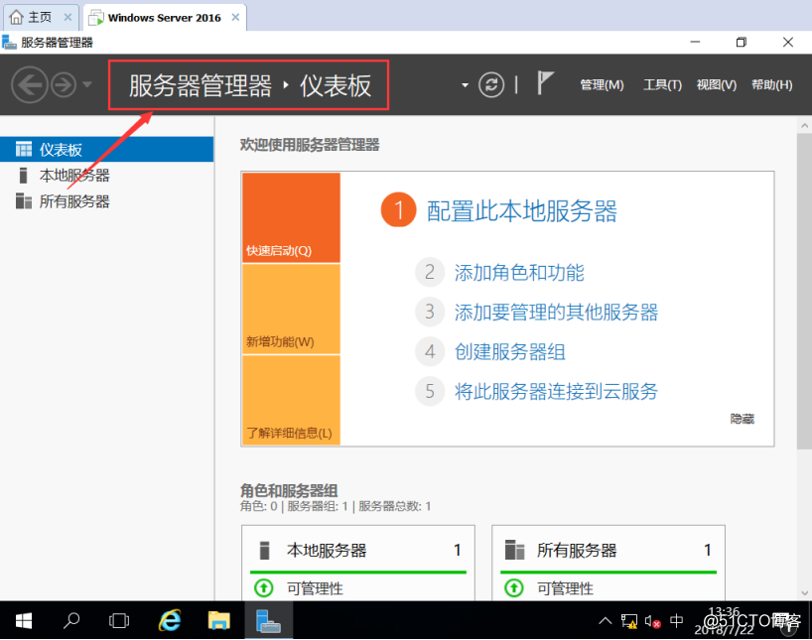This screenshot has width=812, height=640.
Task: Click the refresh icon in header
Action: 491,84
